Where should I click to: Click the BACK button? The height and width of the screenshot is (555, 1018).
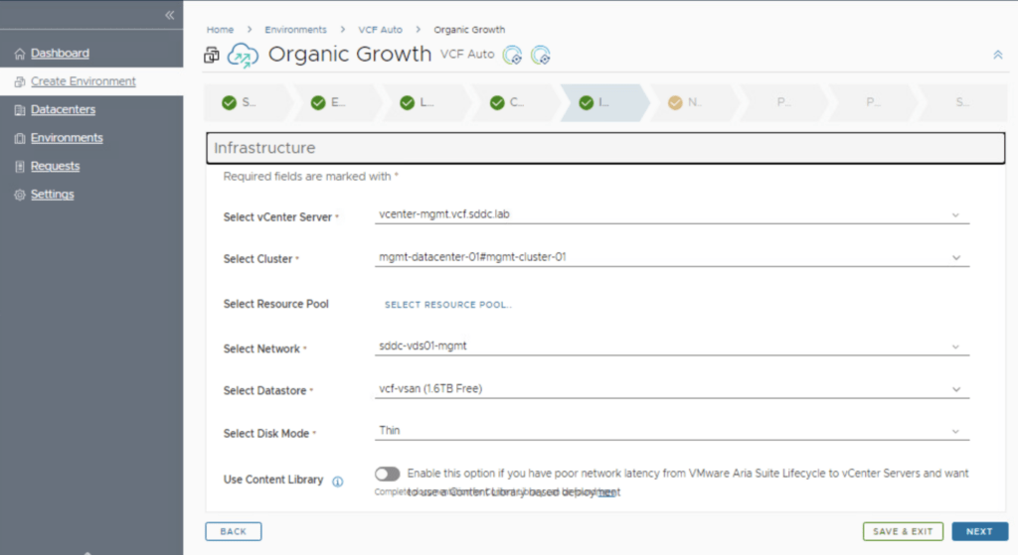pyautogui.click(x=234, y=531)
